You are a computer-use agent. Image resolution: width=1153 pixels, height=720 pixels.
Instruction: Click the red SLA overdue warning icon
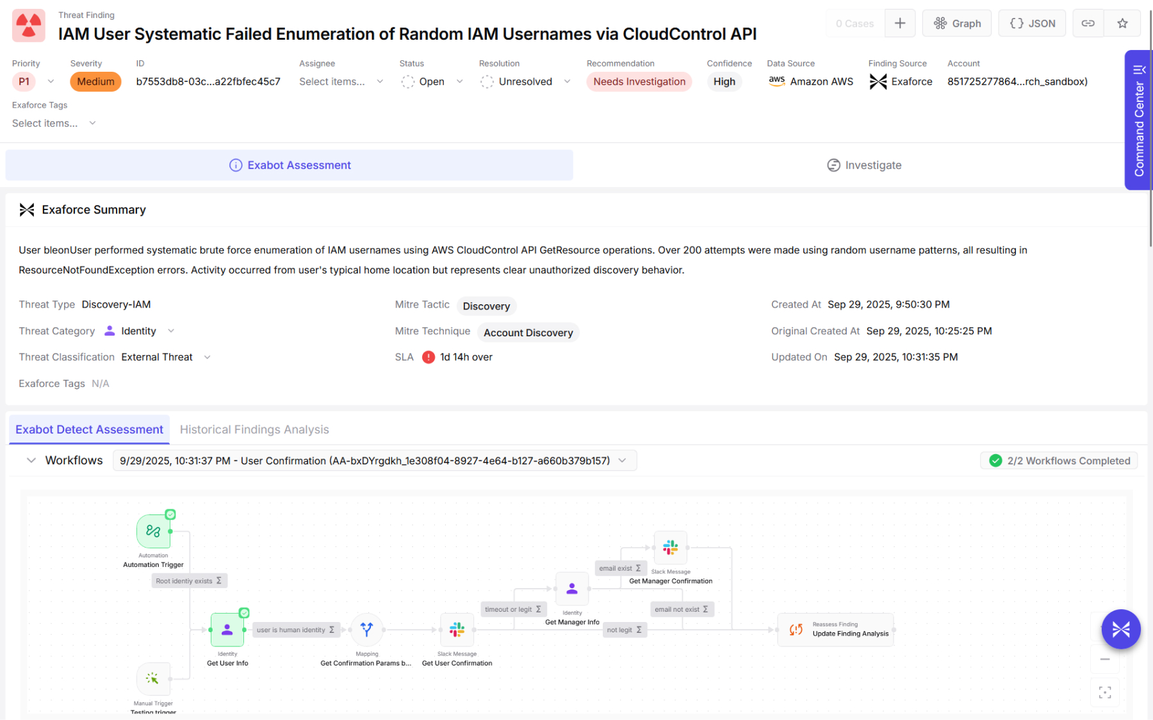(x=429, y=357)
